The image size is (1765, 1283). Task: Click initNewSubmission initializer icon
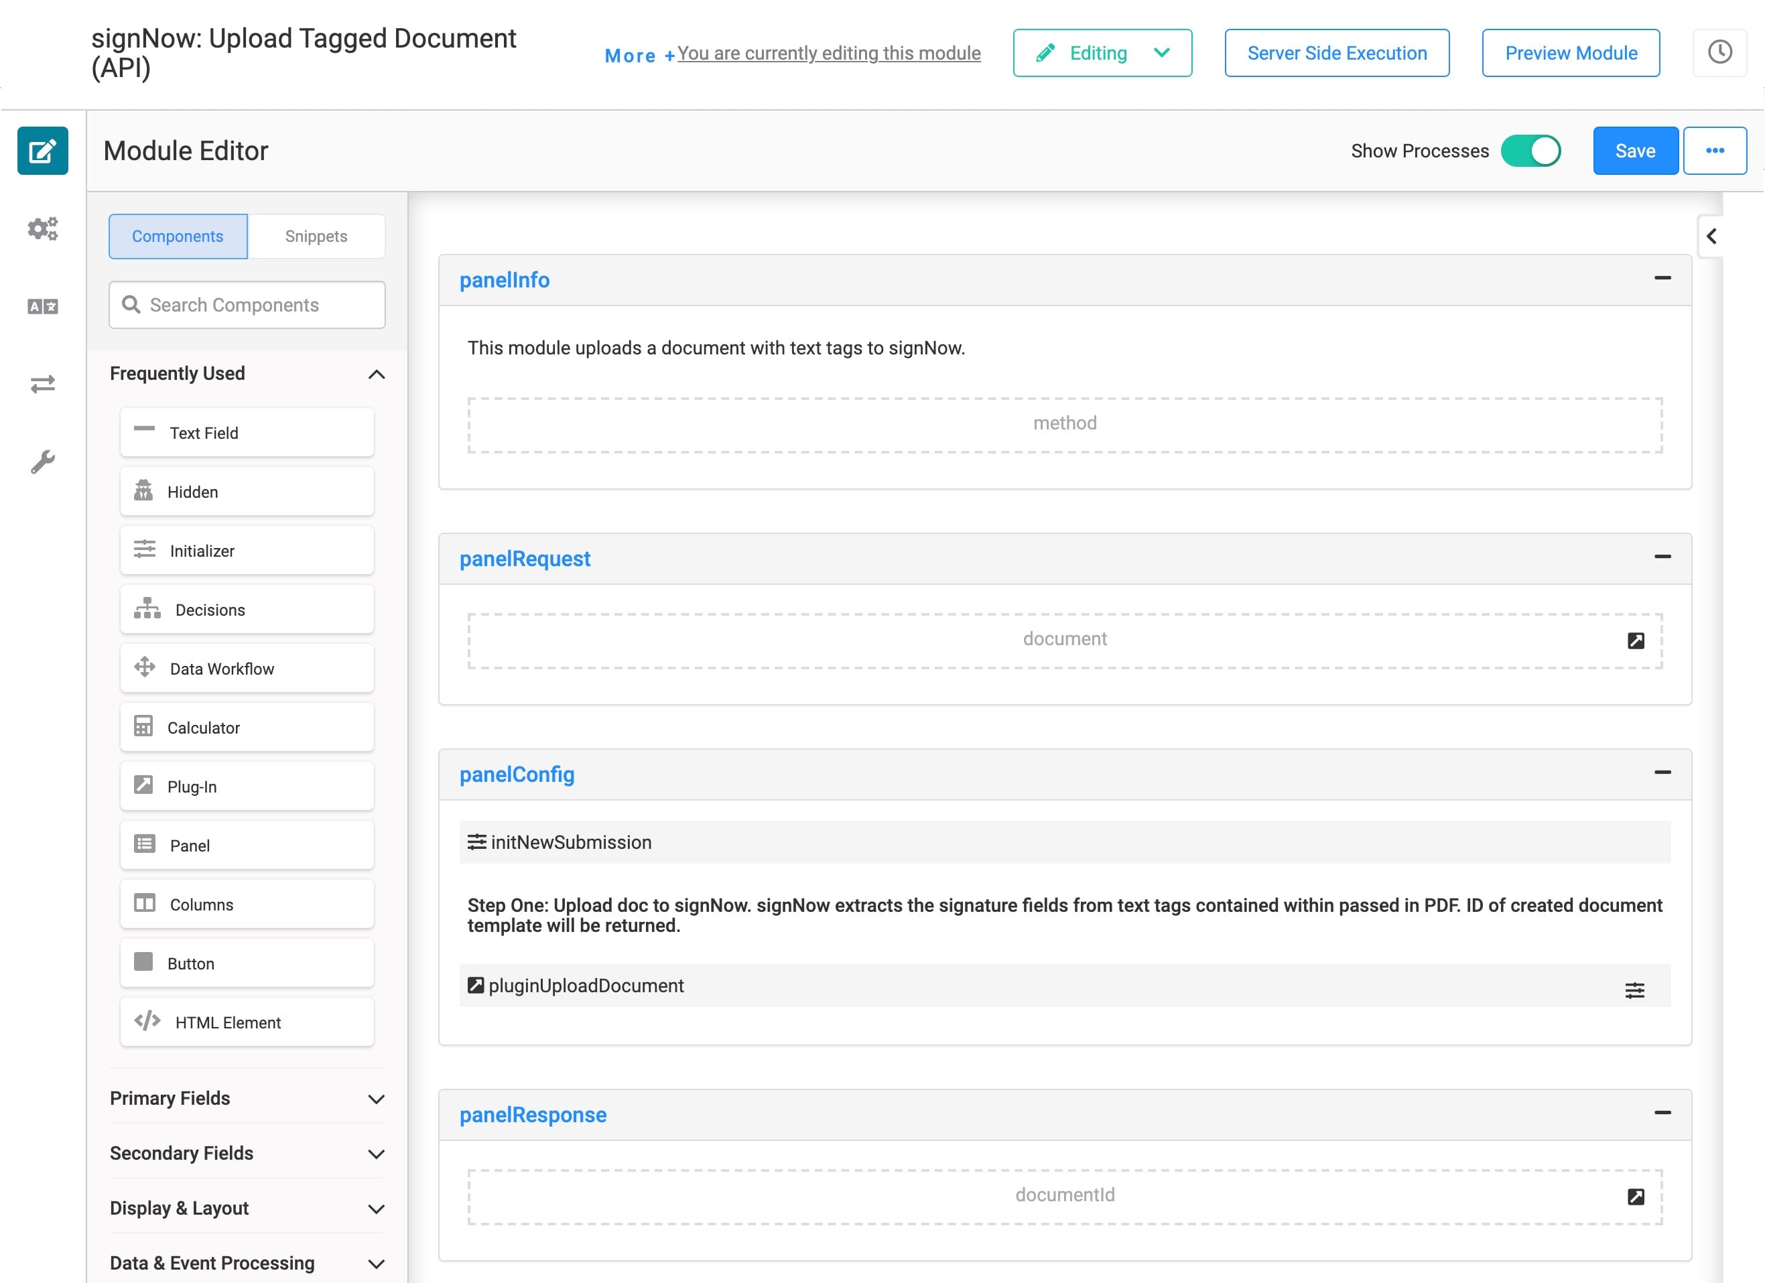click(476, 842)
